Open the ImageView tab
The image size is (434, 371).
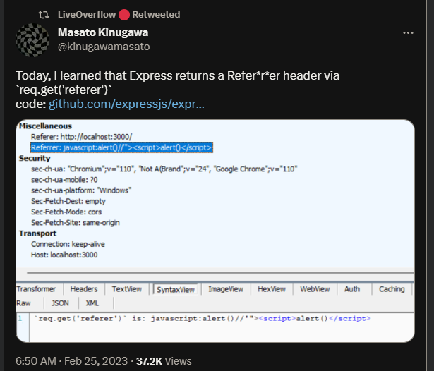coord(226,289)
